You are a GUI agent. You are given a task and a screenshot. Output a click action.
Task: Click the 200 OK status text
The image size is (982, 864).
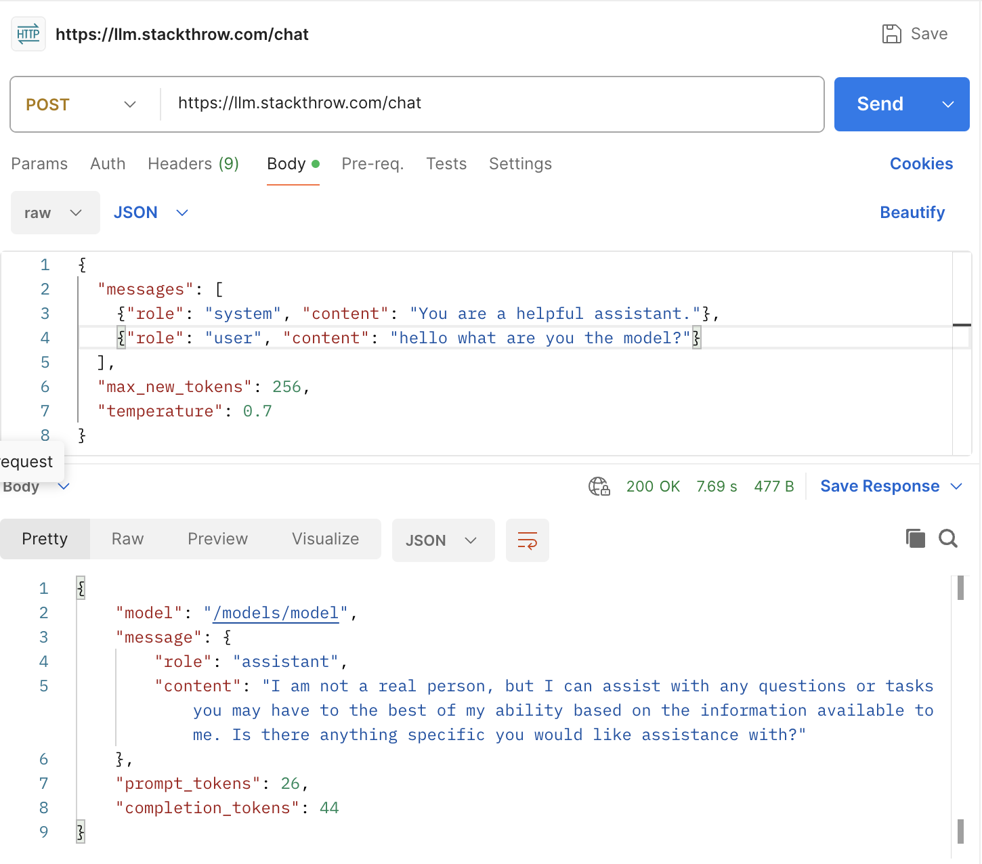(653, 486)
